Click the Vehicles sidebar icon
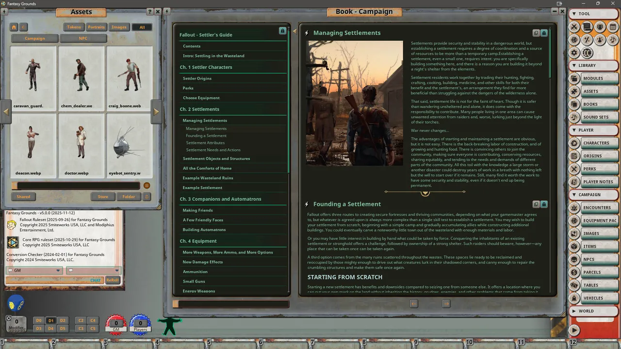Viewport: 621px width, 349px height. 574,298
